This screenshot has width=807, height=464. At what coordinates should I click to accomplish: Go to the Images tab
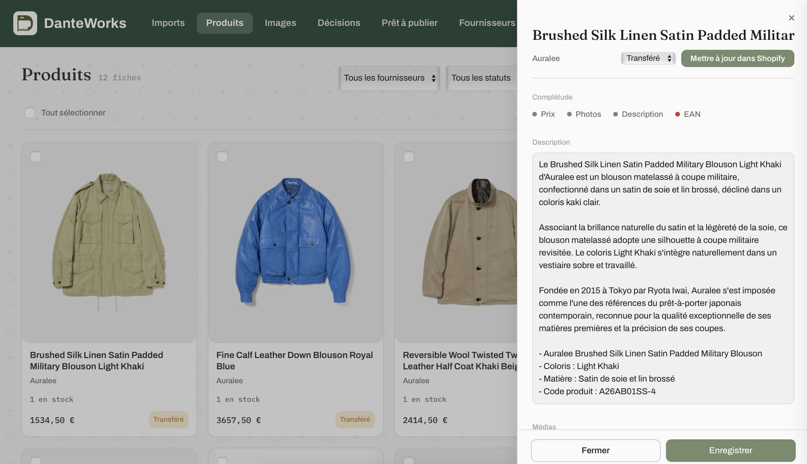280,23
